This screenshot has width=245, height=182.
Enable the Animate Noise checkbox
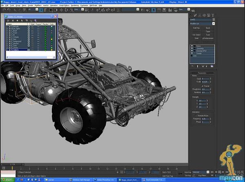click(x=196, y=116)
